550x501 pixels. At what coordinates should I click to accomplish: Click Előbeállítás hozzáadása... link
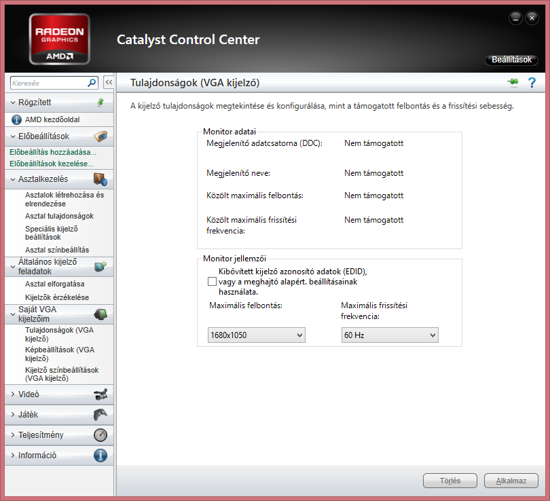tap(53, 152)
